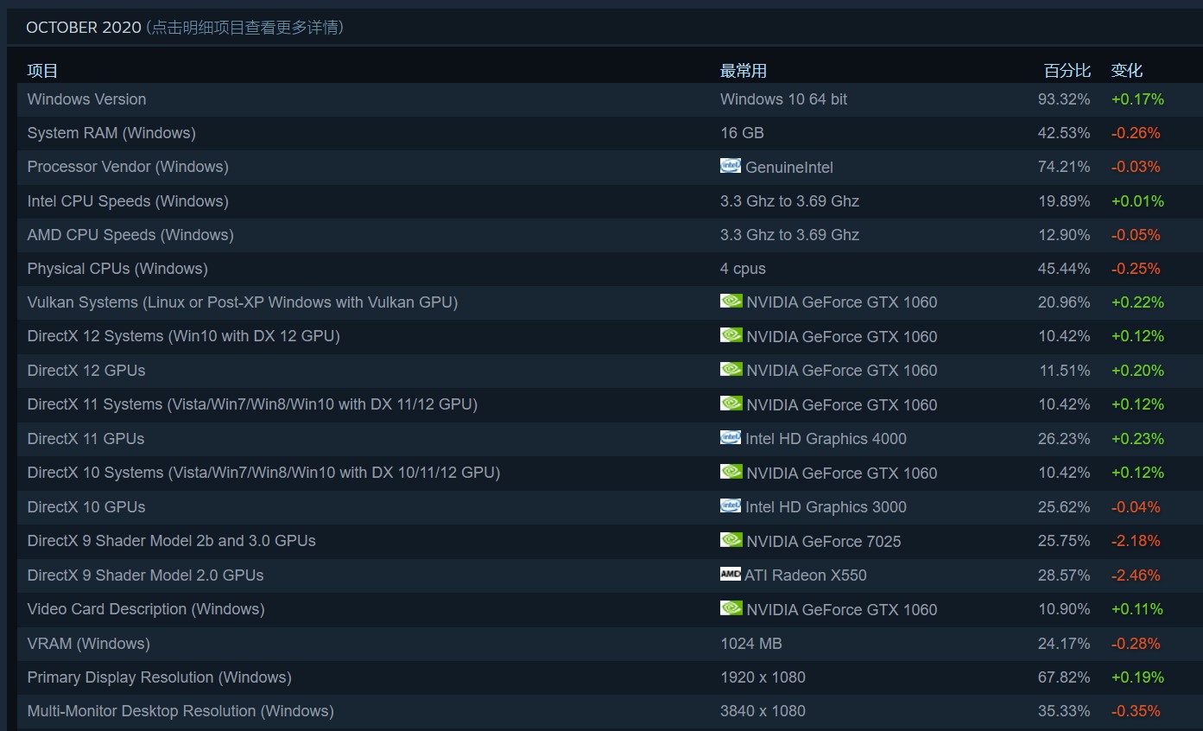Click the NVIDIA icon in Vulkan Systems row
Screen dimensions: 1203x731
tap(731, 302)
